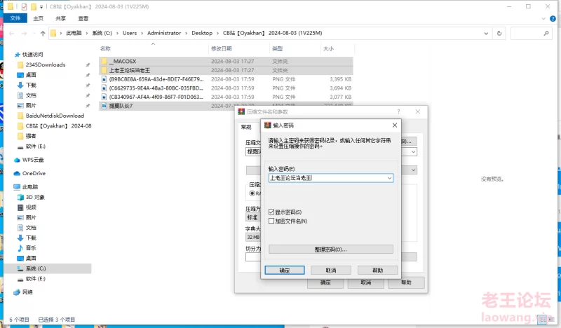Enable the 加密文件名 checkbox
The height and width of the screenshot is (328, 561).
tap(271, 221)
